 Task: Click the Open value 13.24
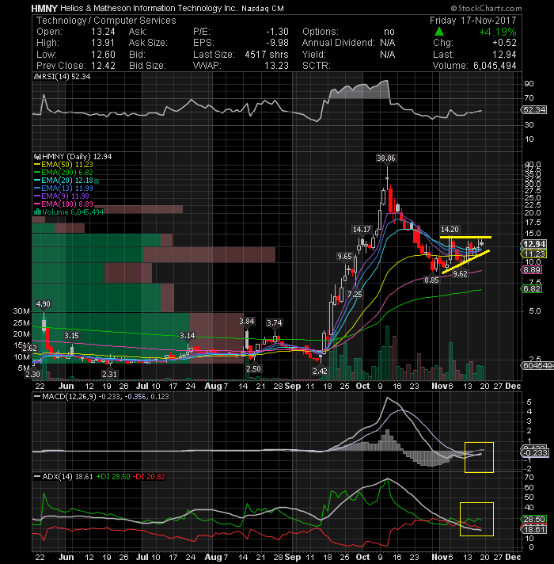(x=103, y=32)
